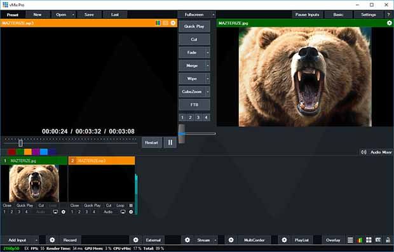
Task: Click Save preset menu button
Action: (89, 15)
